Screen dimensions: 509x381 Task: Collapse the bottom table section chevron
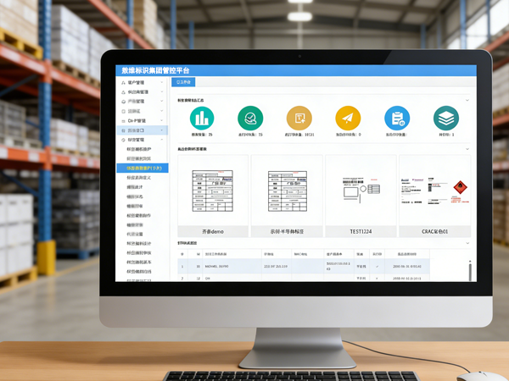point(467,243)
